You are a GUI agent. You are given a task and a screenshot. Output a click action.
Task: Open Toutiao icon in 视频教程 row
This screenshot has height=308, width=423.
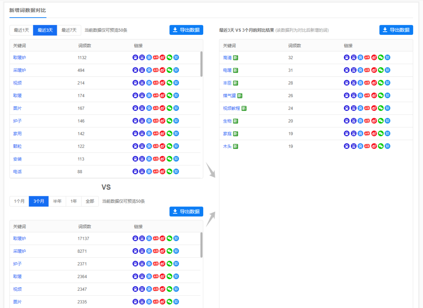tap(367, 108)
